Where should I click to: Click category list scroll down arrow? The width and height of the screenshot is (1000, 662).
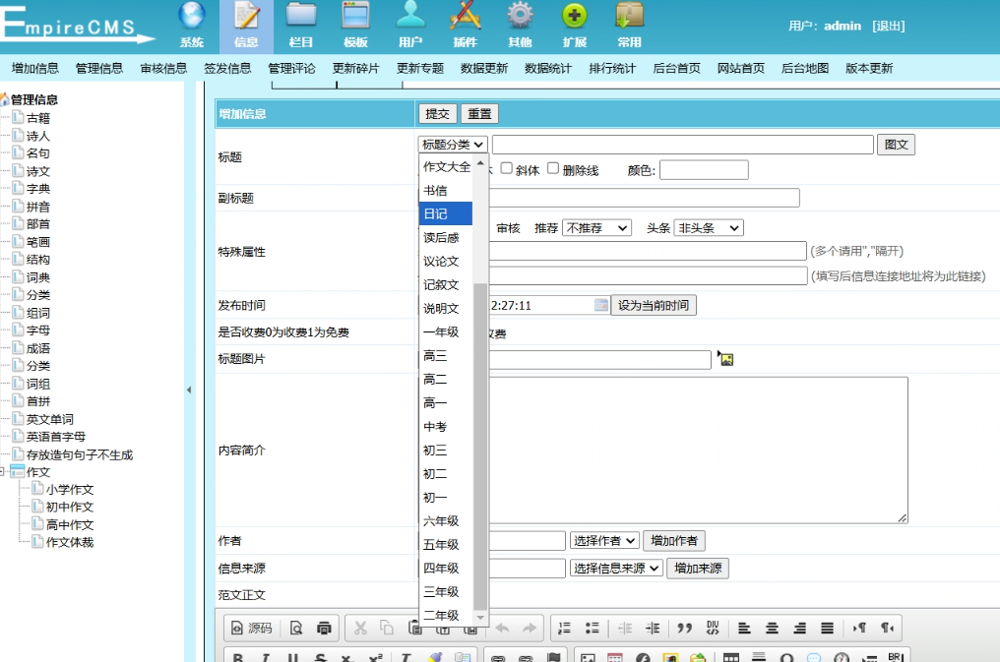point(480,618)
